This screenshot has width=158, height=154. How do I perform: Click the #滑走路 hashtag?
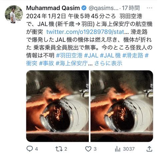[133, 56]
